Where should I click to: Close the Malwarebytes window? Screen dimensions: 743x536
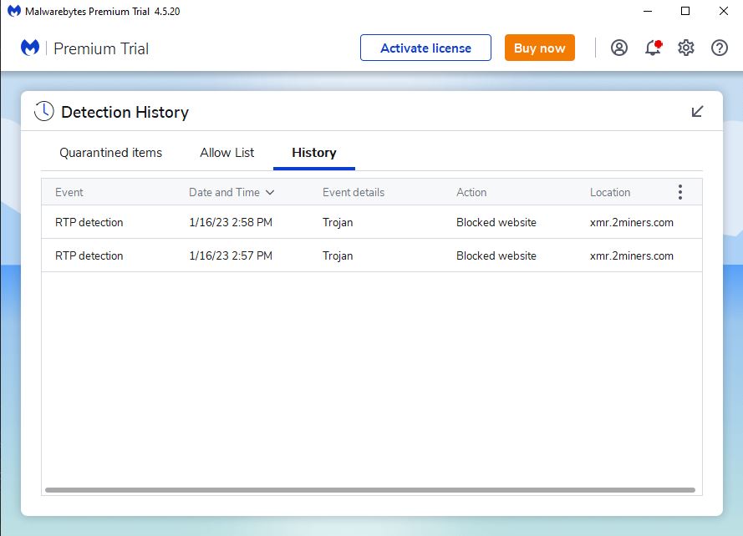(724, 11)
